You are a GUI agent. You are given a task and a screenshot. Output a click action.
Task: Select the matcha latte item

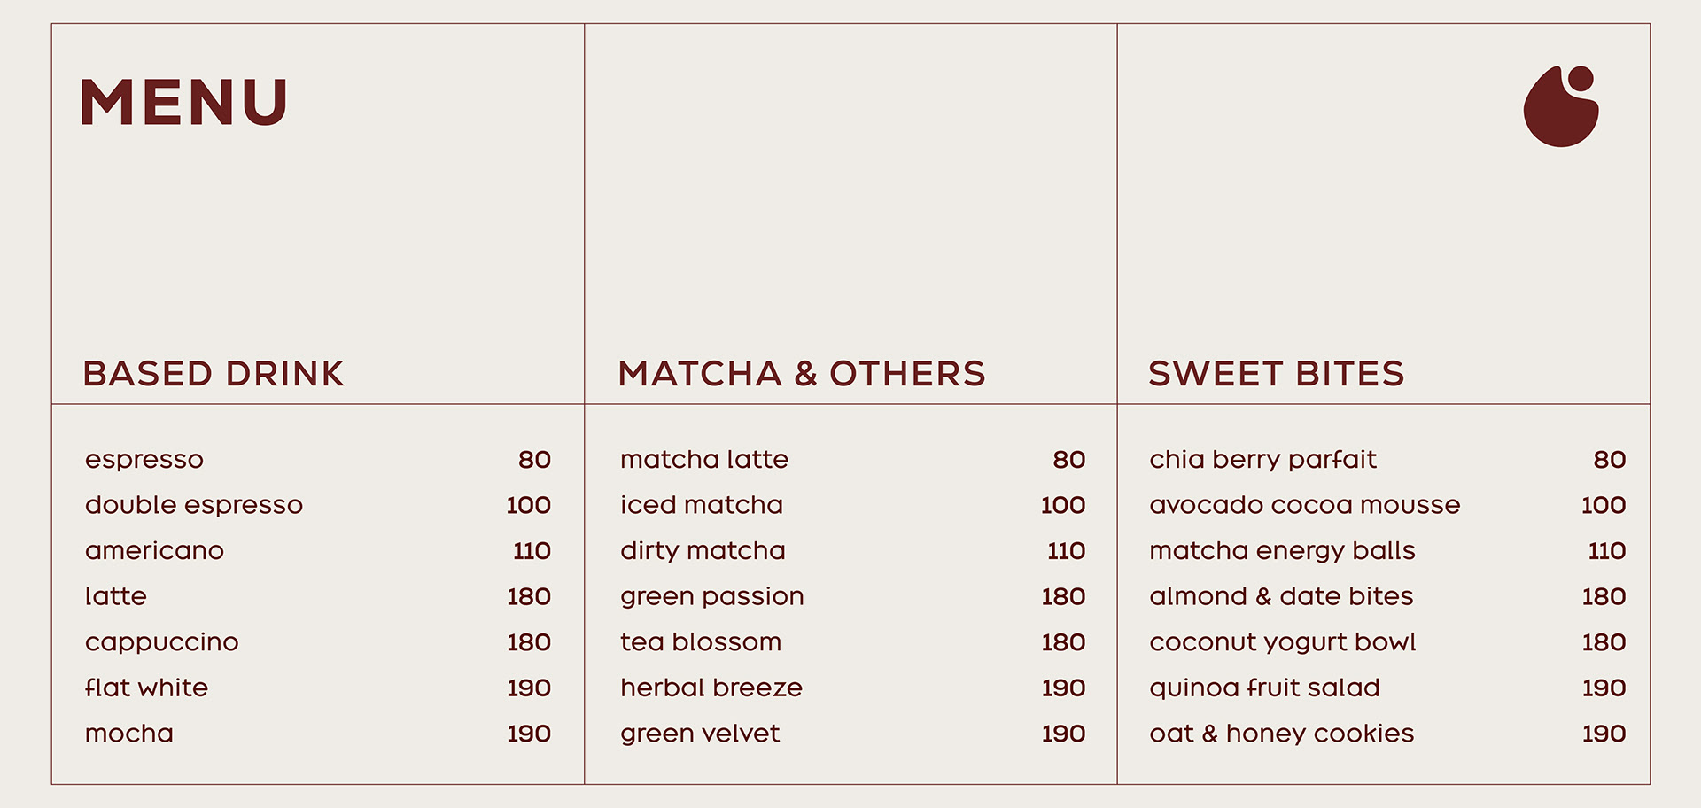click(704, 459)
